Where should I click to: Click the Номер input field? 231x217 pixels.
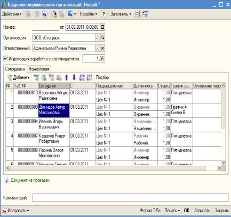point(45,27)
